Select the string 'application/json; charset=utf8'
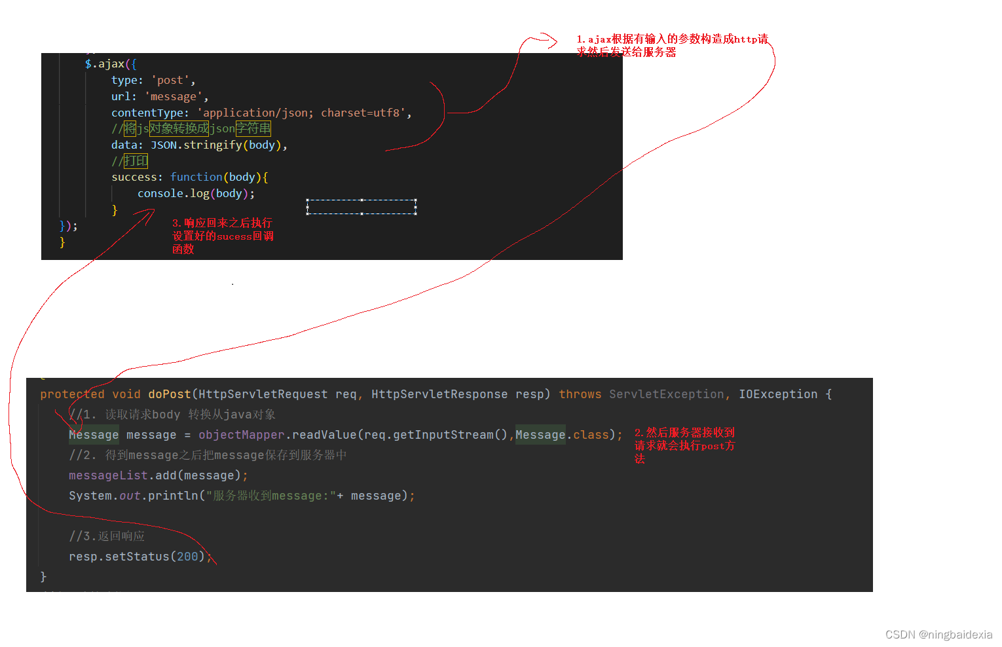Screen dimensions: 1002x647 click(301, 113)
